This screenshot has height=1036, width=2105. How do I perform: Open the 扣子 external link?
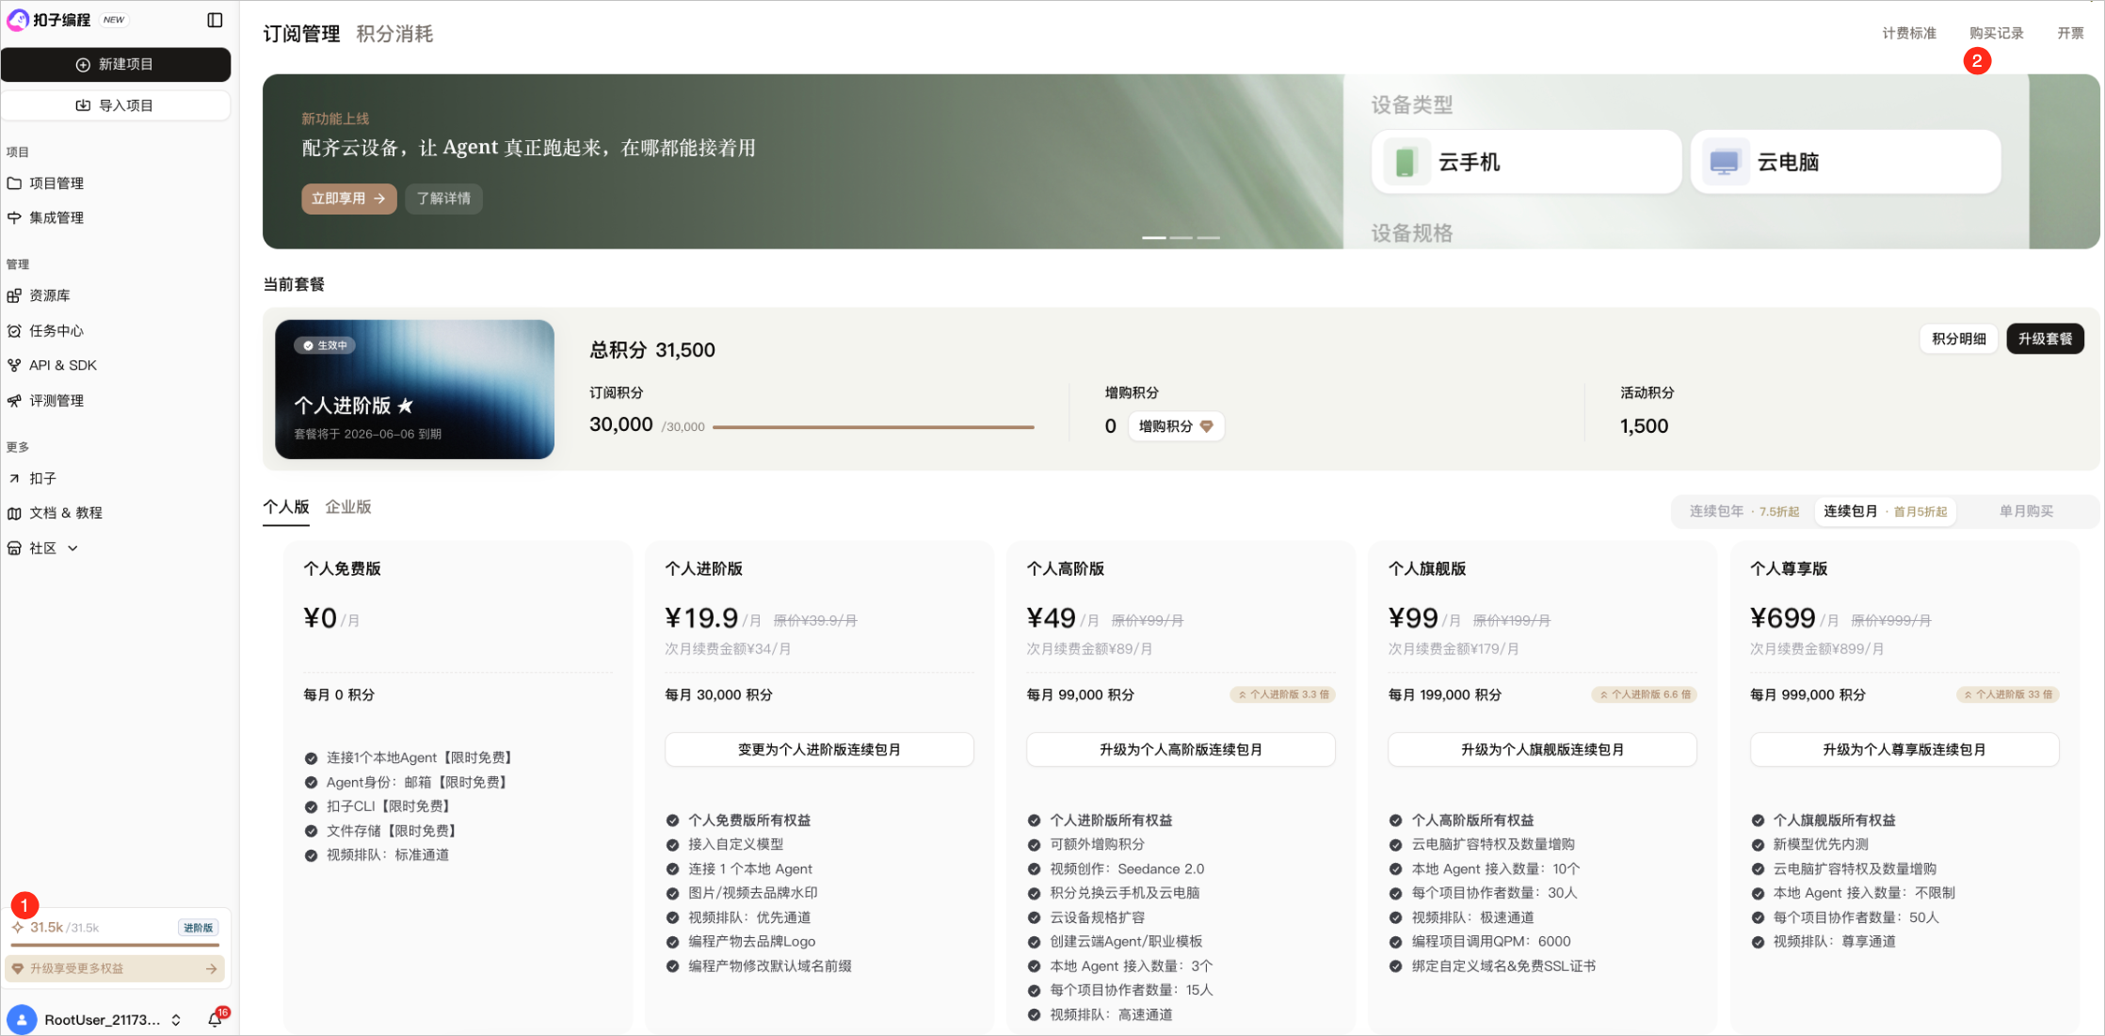coord(42,478)
